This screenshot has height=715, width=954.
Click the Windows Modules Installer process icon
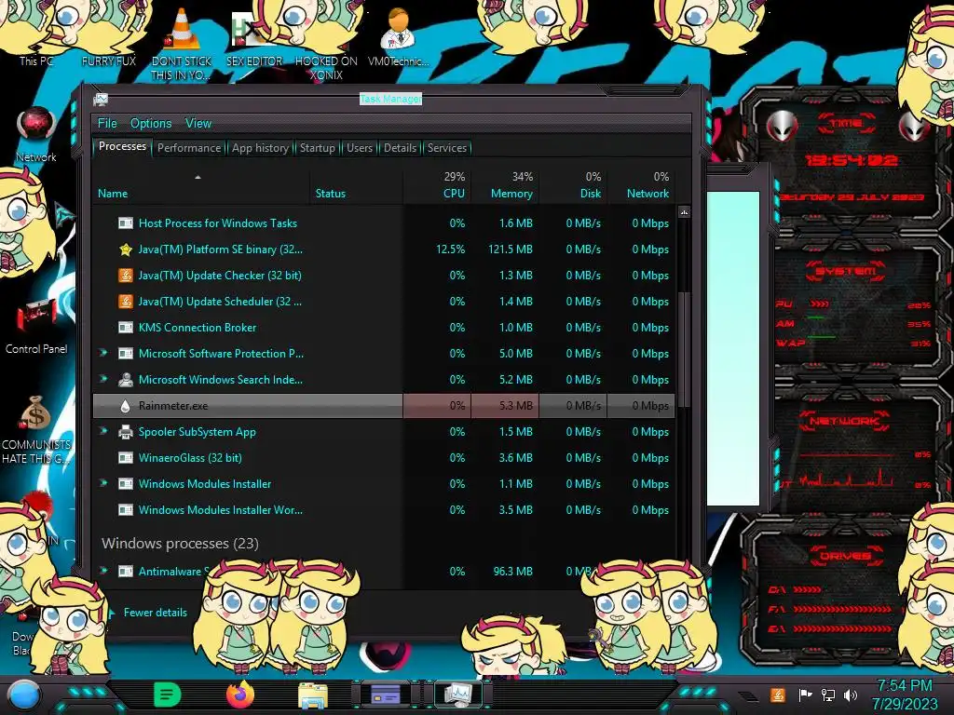click(x=126, y=484)
